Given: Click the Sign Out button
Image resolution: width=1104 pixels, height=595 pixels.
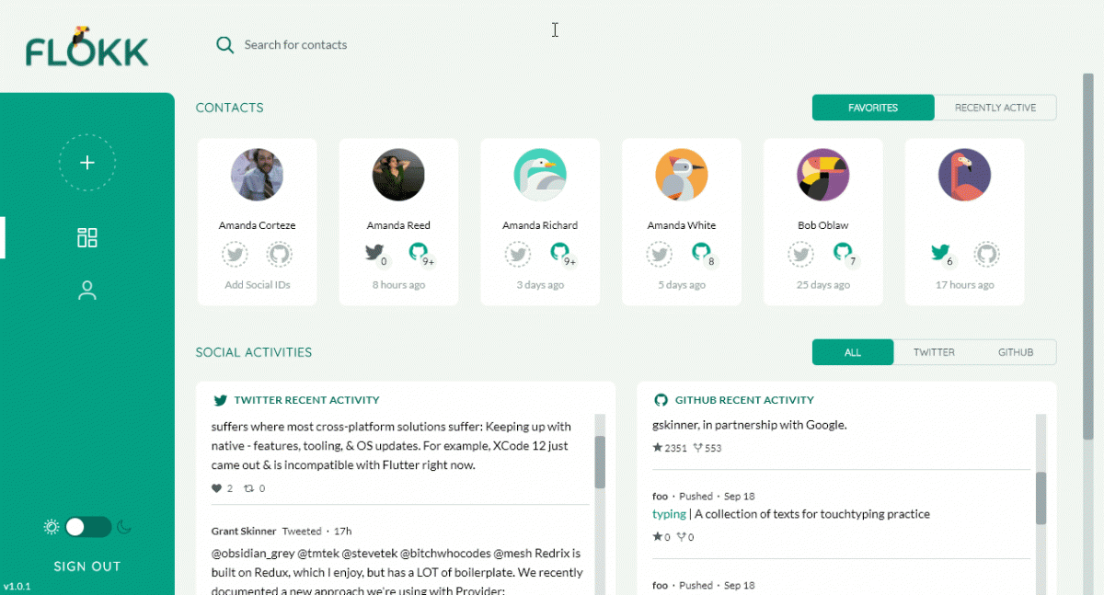Looking at the screenshot, I should point(87,566).
